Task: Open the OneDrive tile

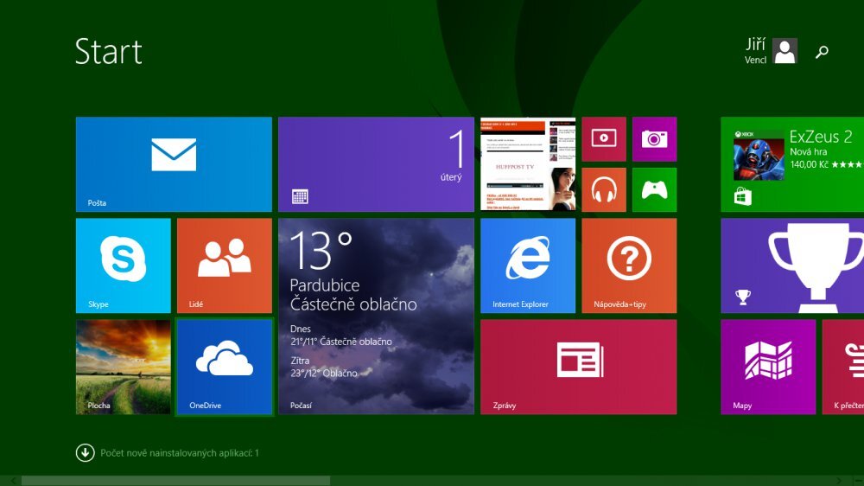Action: pyautogui.click(x=225, y=367)
